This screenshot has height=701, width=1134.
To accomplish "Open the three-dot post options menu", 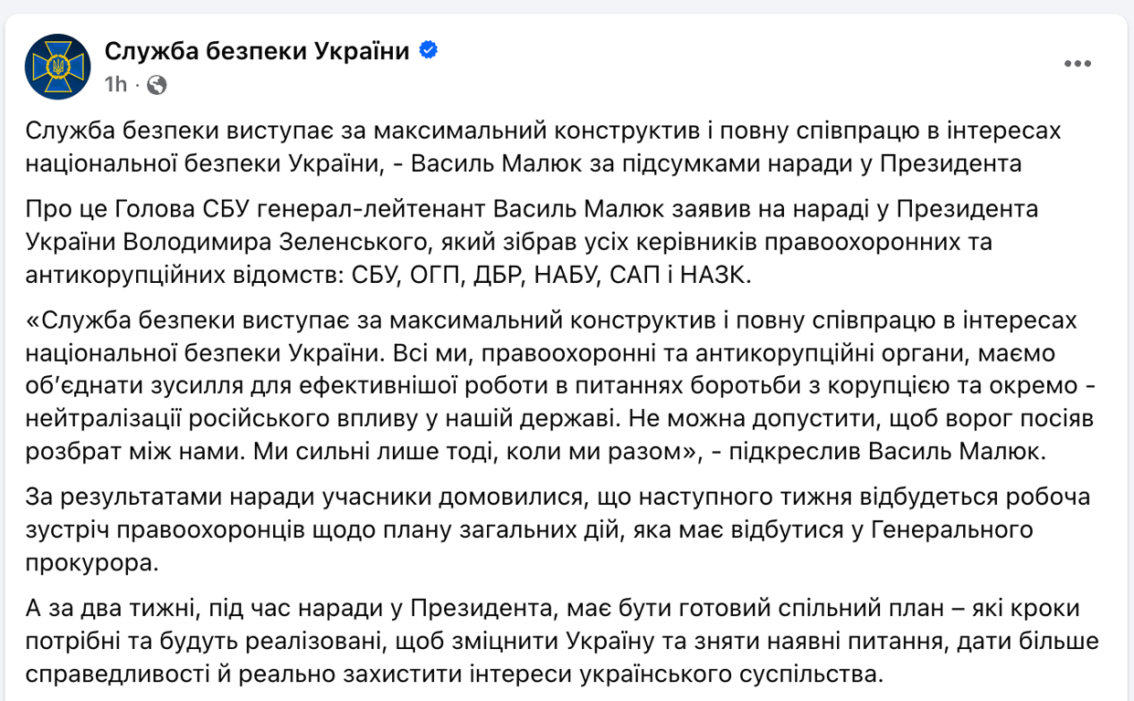I will 1077,64.
